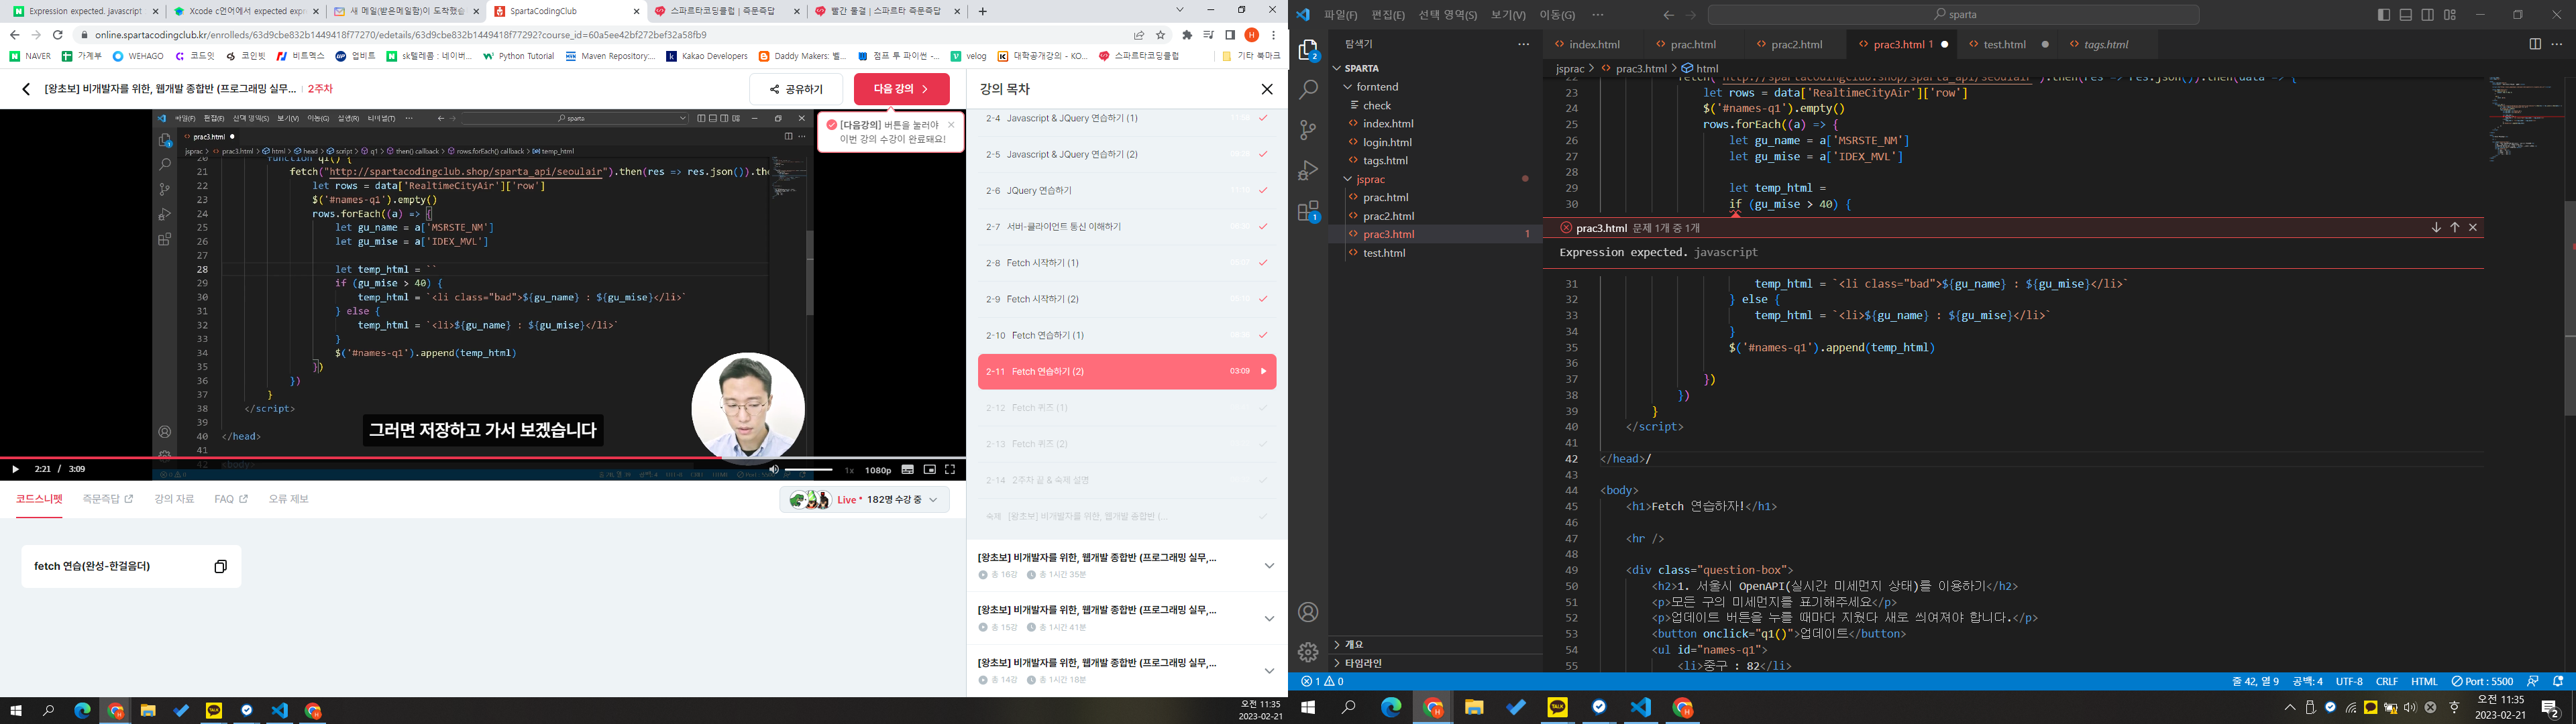Click Port : 5500 Live Server status item
2576x724 pixels.
click(x=2481, y=681)
